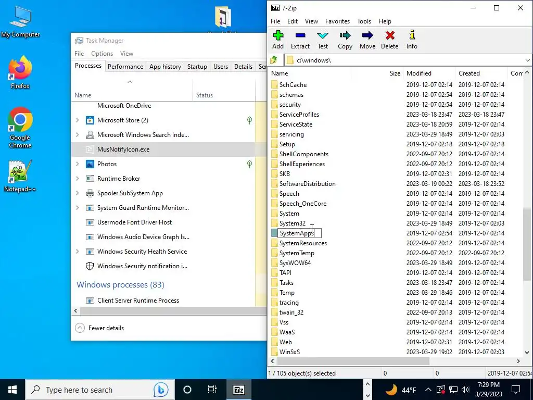Click the Extract toolbar icon
Viewport: 533px width, 400px height.
coord(300,40)
